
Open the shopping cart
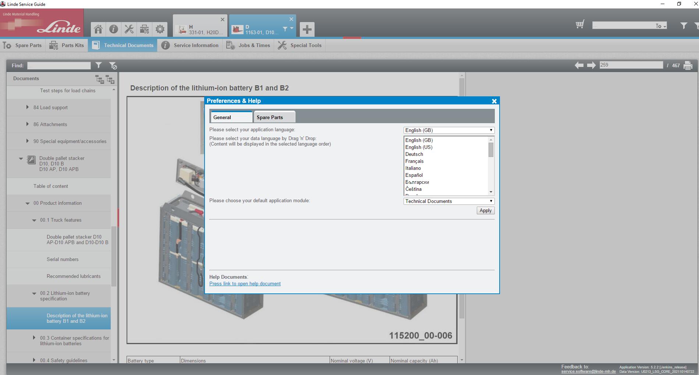click(580, 25)
